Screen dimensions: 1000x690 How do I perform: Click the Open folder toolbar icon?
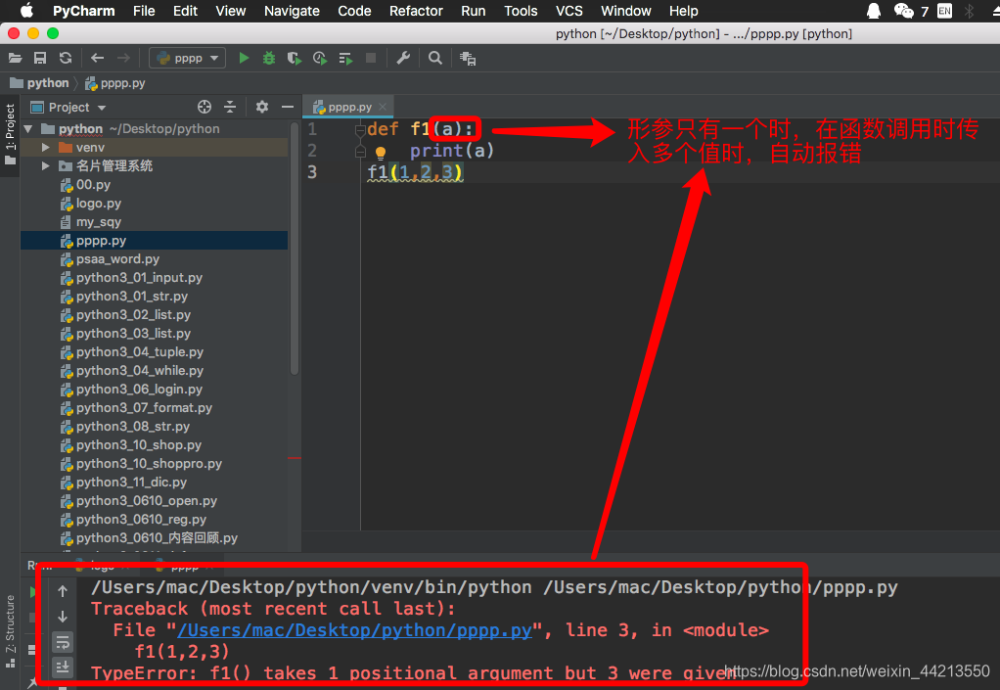pos(16,58)
